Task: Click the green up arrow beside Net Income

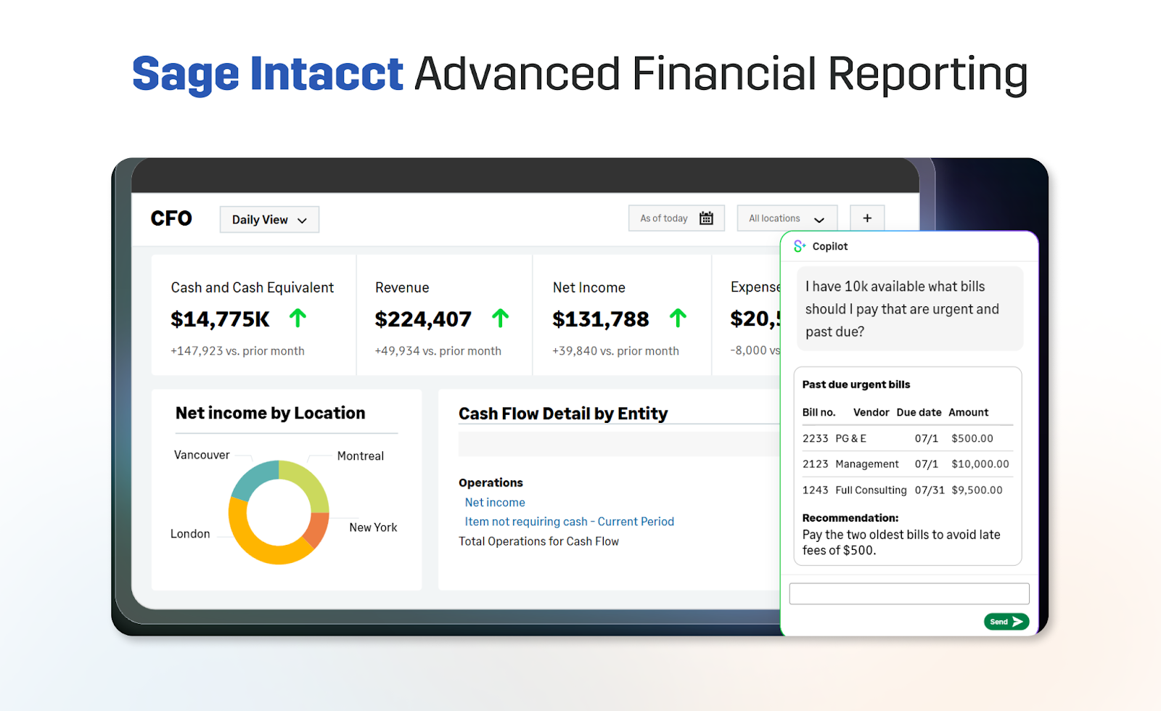Action: pos(678,318)
